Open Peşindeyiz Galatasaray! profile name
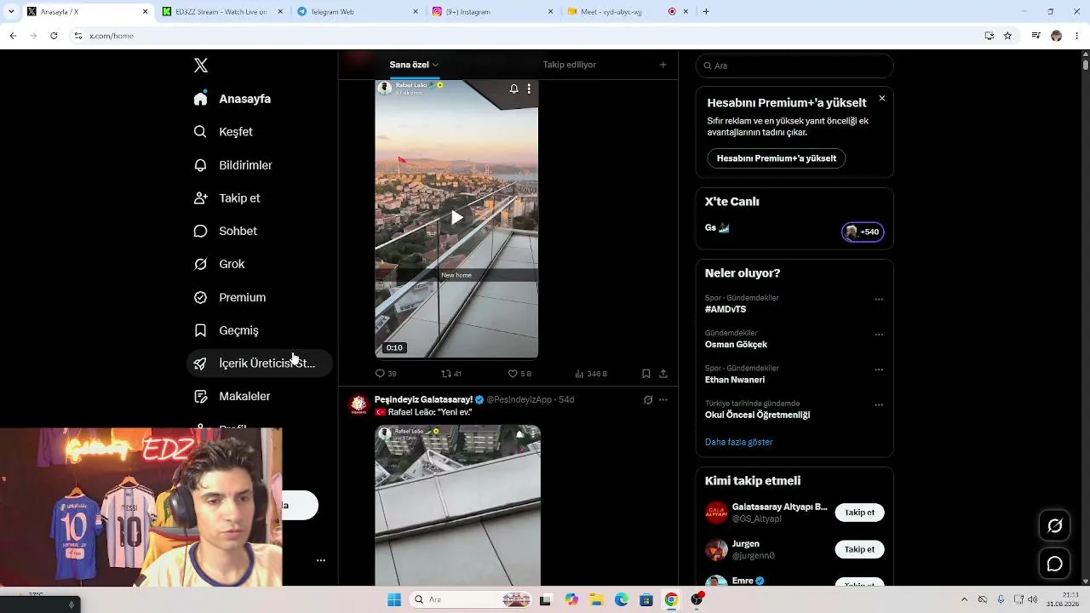Screen dimensions: 1090x613 423,400
